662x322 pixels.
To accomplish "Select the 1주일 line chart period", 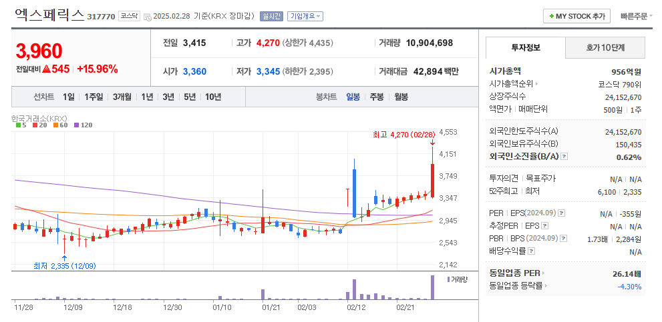I will click(94, 97).
